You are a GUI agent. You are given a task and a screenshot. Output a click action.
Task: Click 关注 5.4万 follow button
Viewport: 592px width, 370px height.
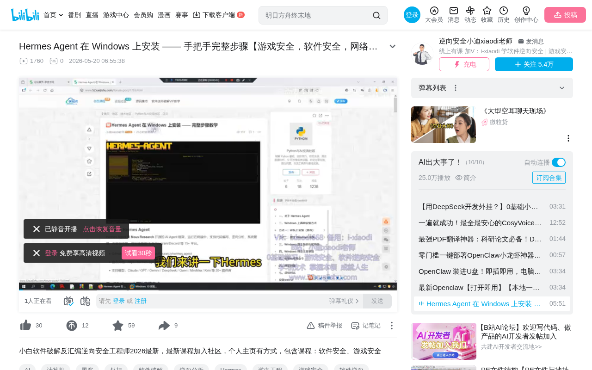(x=534, y=64)
